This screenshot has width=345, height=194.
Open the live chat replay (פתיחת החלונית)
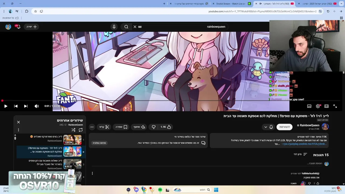point(99,143)
